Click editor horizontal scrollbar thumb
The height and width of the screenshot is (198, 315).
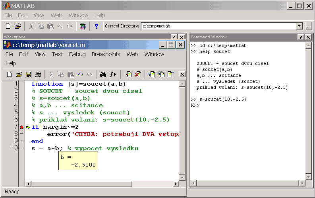(x=82, y=184)
